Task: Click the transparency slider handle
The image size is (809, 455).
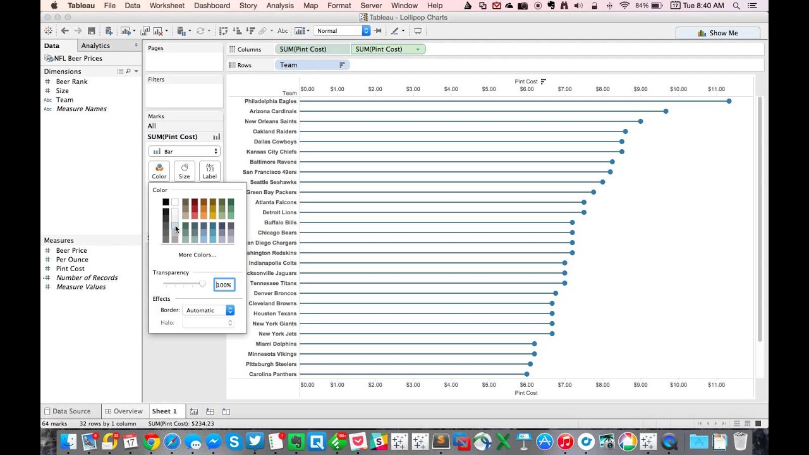Action: tap(202, 284)
